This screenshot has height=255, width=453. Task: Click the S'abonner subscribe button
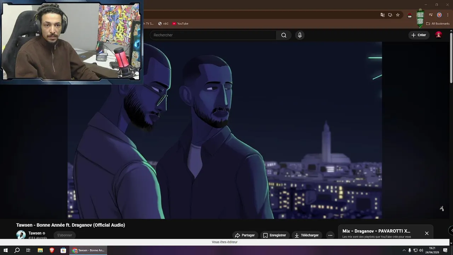click(x=65, y=235)
